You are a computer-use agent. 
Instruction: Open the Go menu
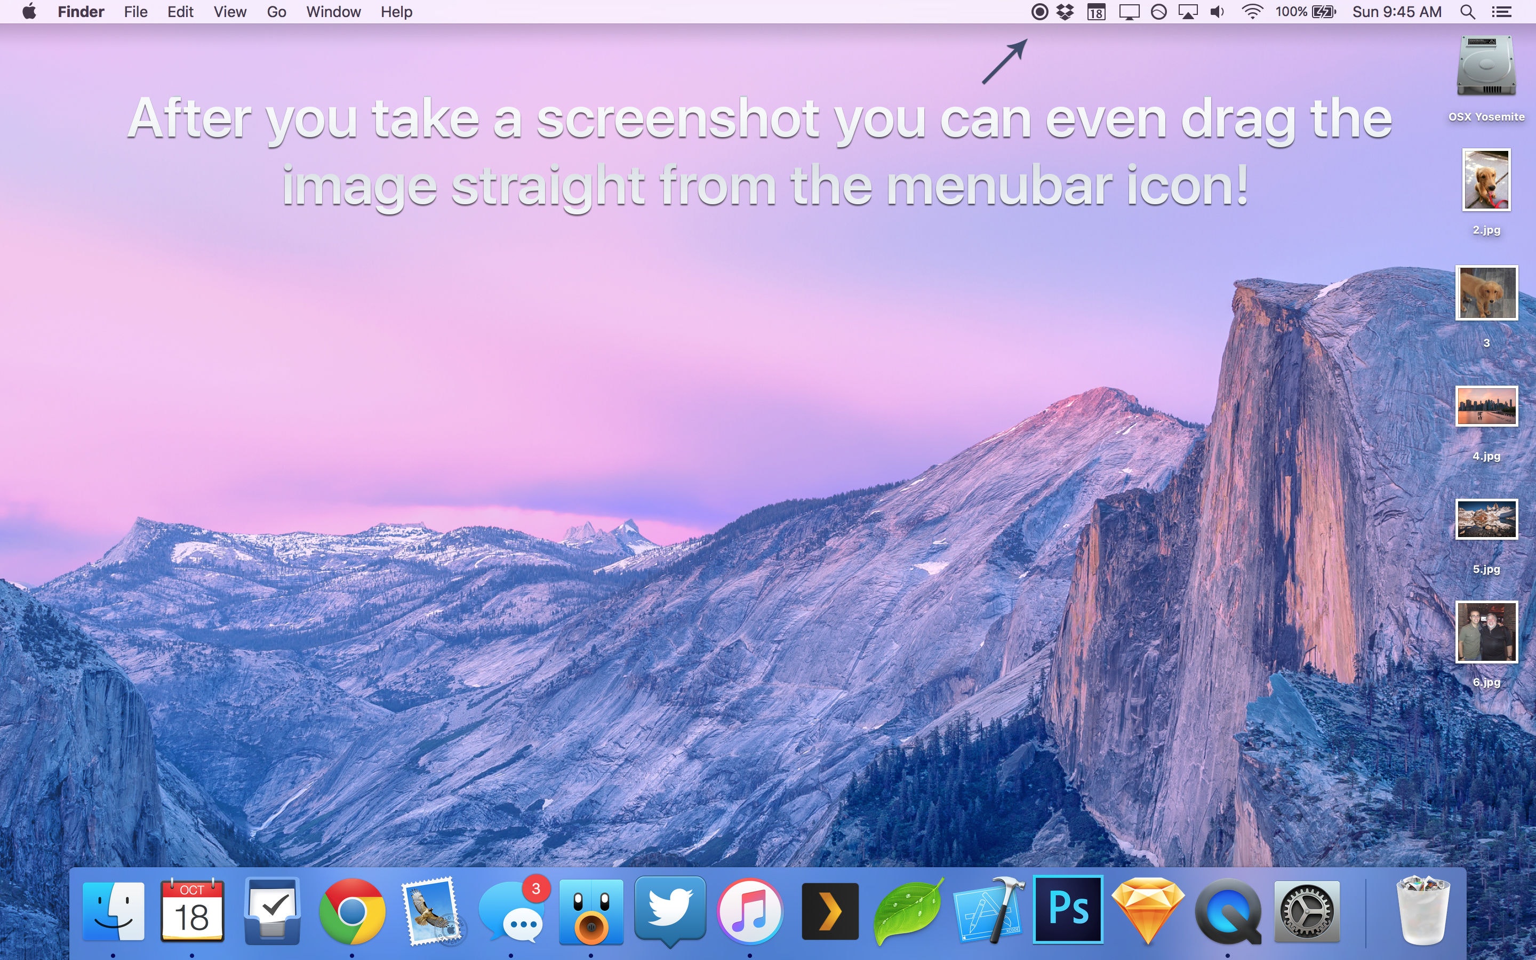pyautogui.click(x=276, y=12)
